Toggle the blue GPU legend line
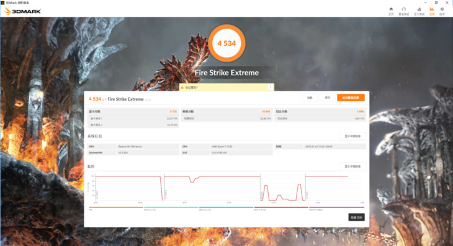Screen dimensions: 453x246 point(226,207)
